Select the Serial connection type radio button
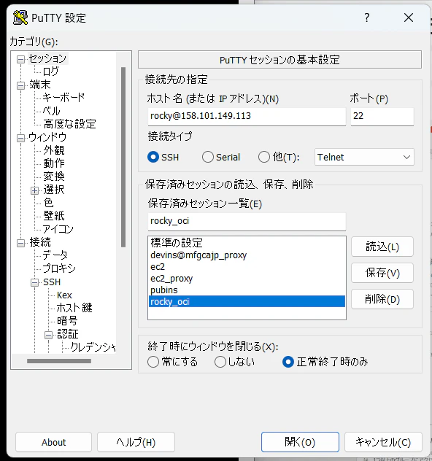432x461 pixels. tap(208, 157)
